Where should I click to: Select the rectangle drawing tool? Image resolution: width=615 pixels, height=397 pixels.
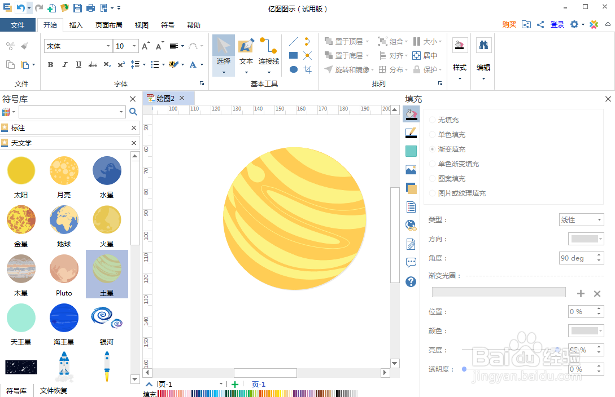pos(294,55)
